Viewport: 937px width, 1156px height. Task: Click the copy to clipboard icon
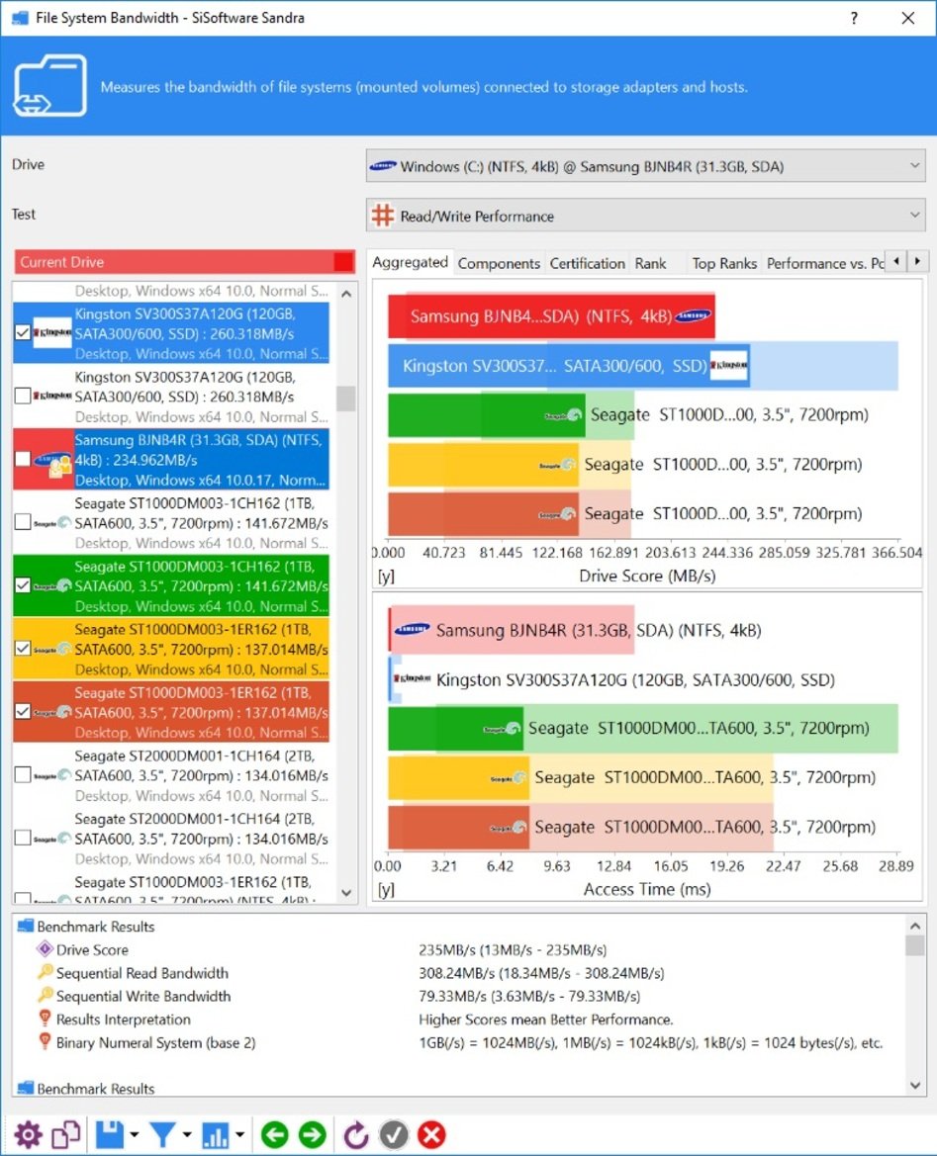(x=65, y=1134)
